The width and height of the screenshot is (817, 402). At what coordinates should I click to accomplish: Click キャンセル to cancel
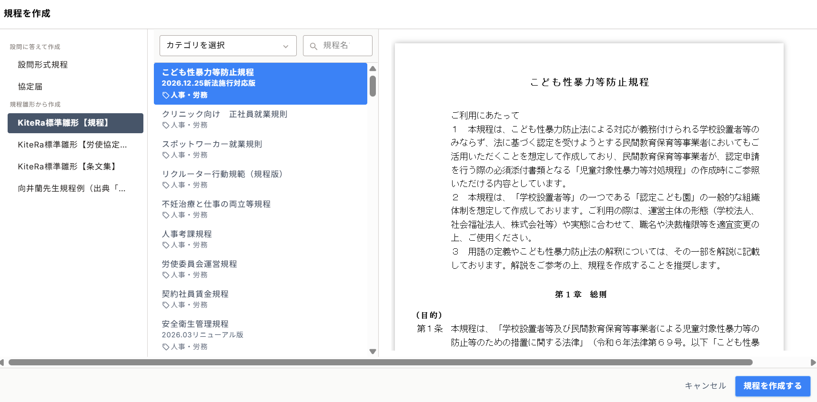pos(705,386)
